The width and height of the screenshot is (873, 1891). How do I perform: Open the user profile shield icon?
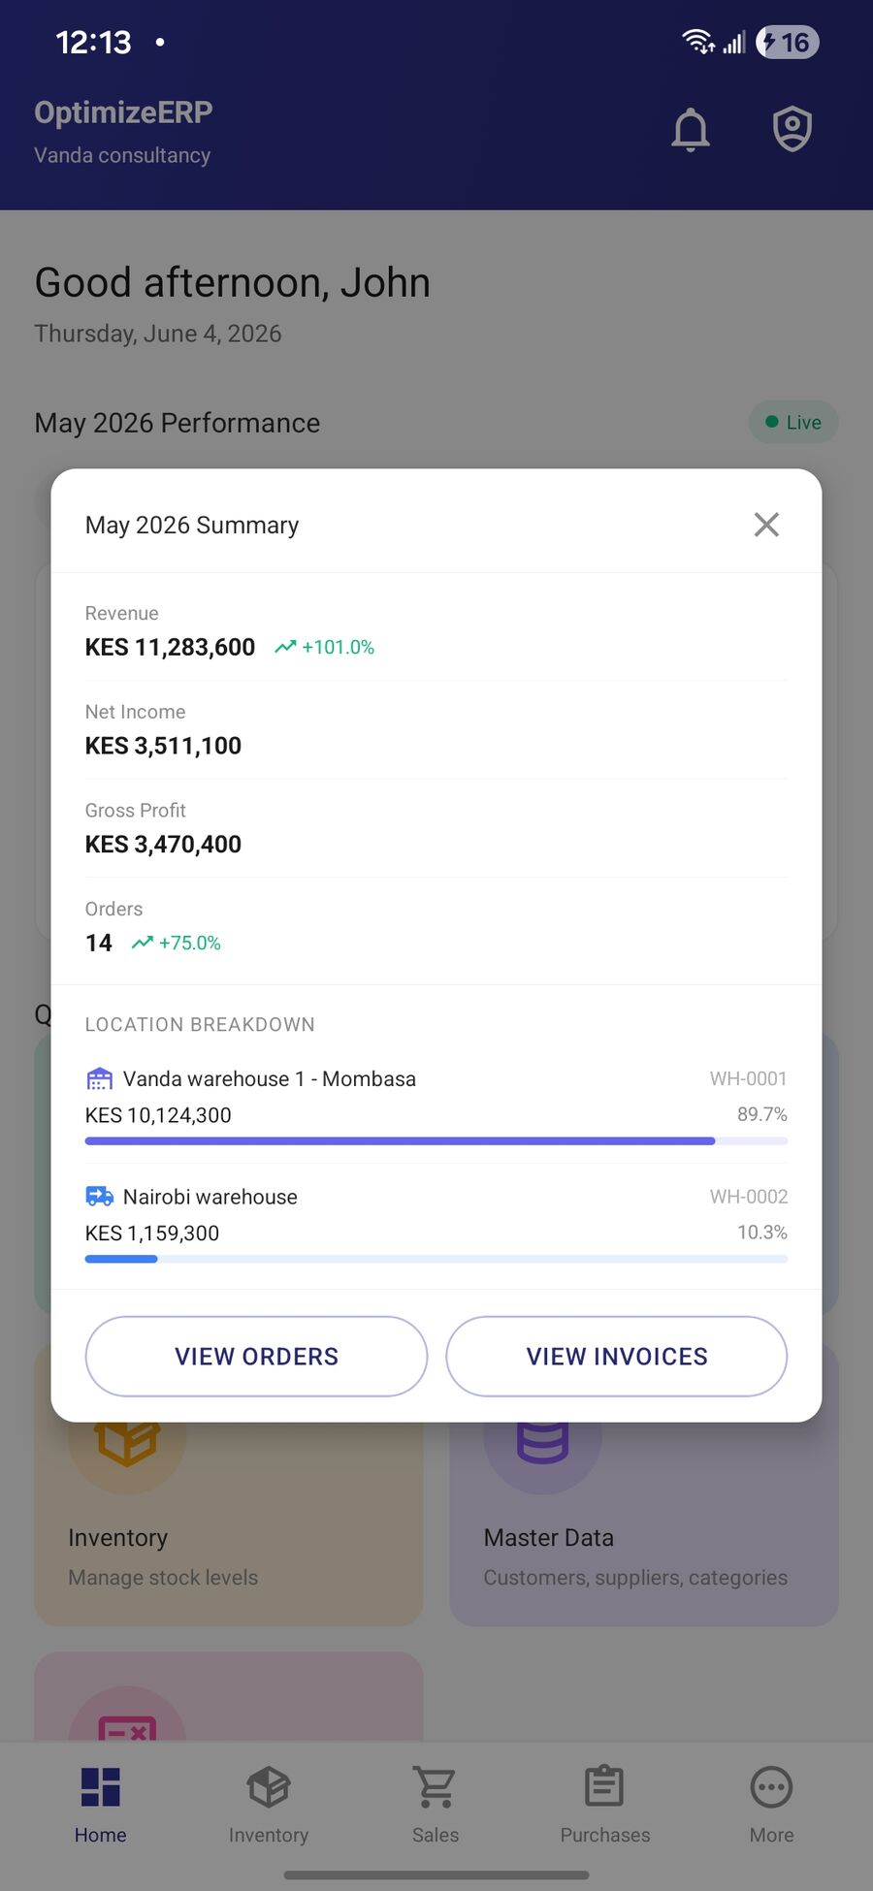(x=792, y=129)
